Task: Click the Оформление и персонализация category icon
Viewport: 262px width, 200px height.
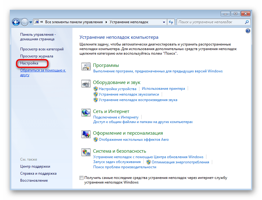Action: pos(86,134)
